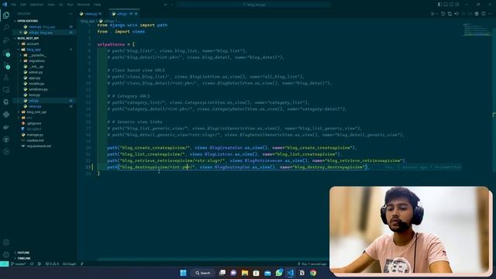Viewport: 496px width, 279px height.
Task: Open the split editor icon in the editor toolbar
Action: [x=484, y=14]
